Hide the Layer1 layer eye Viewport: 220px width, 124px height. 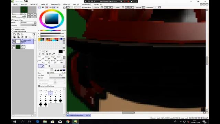point(14,46)
